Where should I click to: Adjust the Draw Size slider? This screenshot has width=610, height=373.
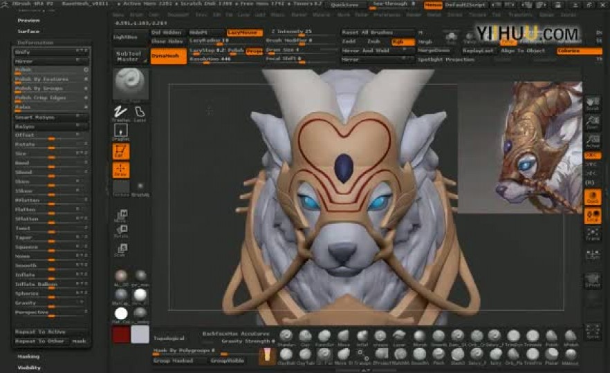coord(302,51)
